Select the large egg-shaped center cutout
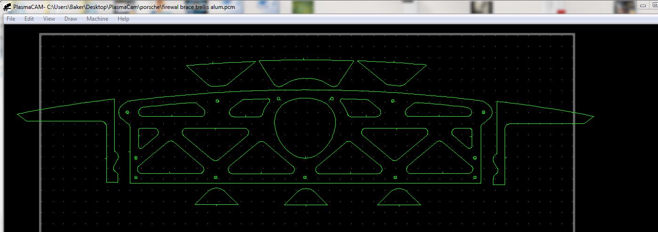The image size is (658, 232). click(275, 127)
